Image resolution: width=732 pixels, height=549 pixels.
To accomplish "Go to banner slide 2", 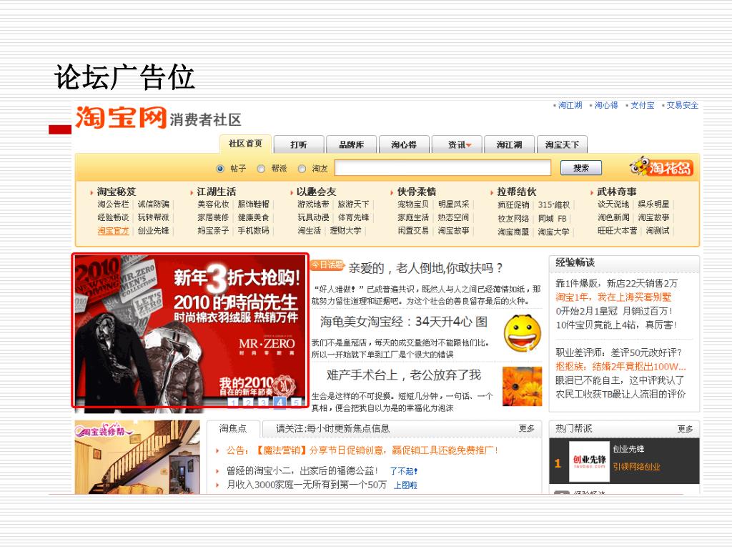I will click(248, 402).
